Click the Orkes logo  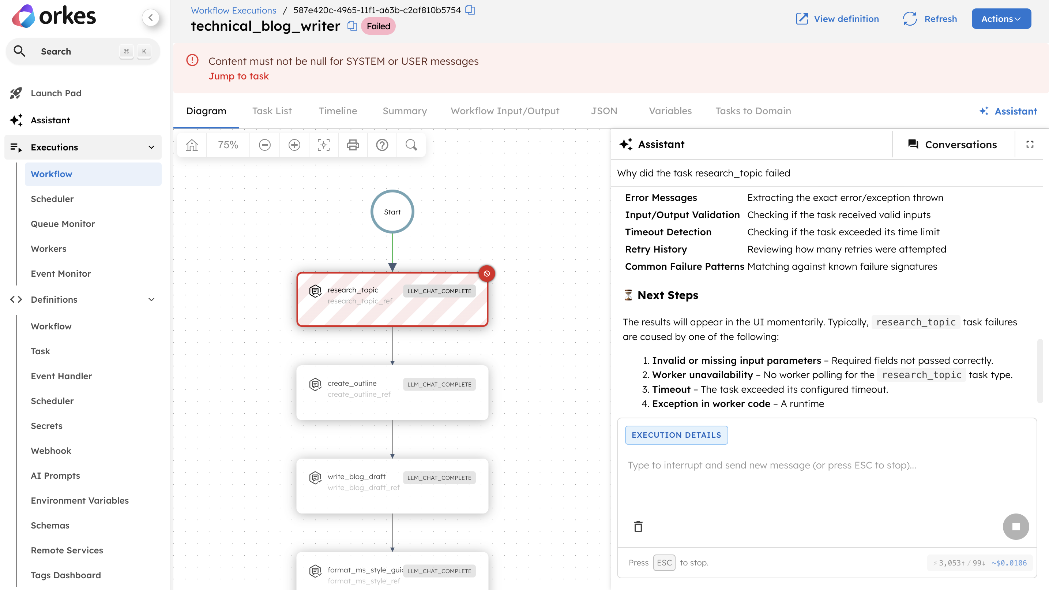54,16
